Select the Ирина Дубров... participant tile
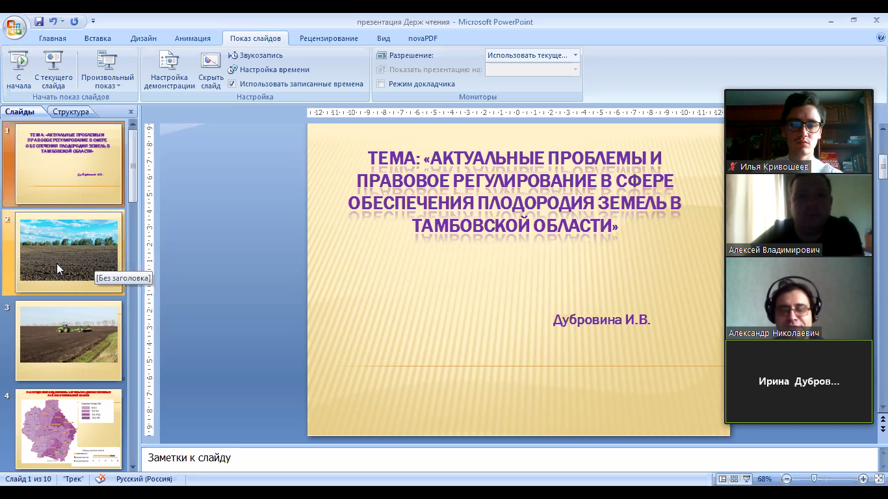 (799, 381)
